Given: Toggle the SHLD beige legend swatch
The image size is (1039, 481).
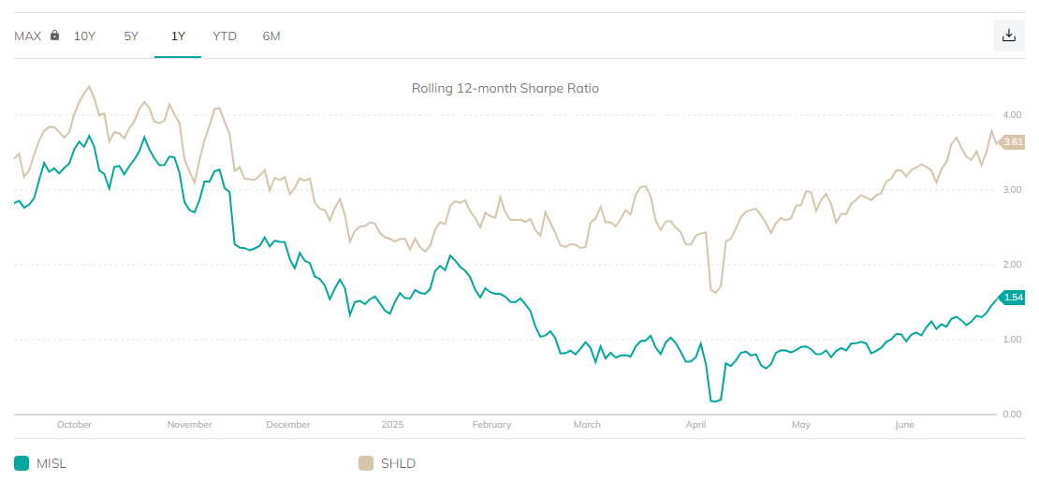Looking at the screenshot, I should pyautogui.click(x=366, y=463).
